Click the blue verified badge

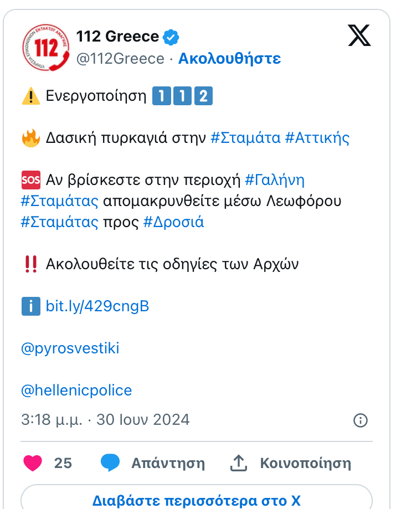click(172, 38)
